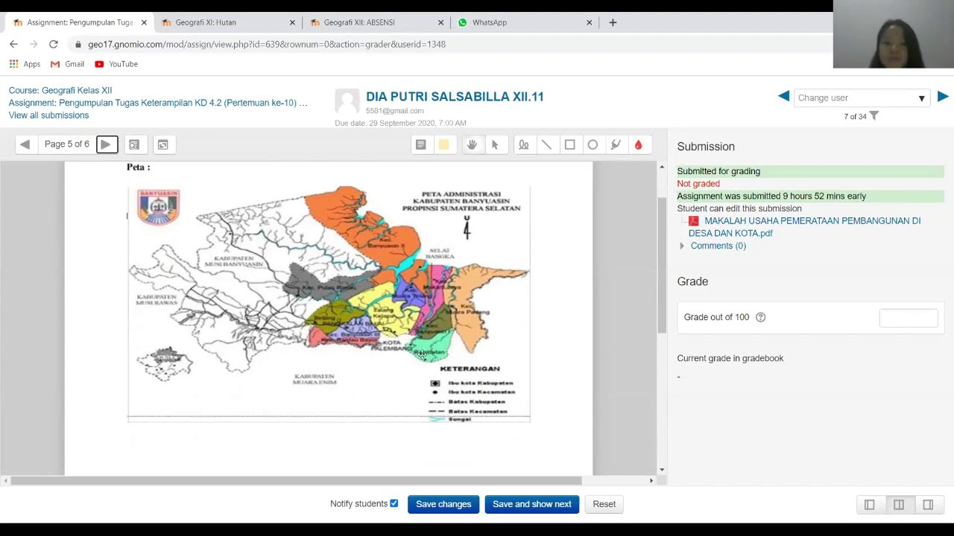
Task: Click the address bar URL
Action: [x=267, y=44]
